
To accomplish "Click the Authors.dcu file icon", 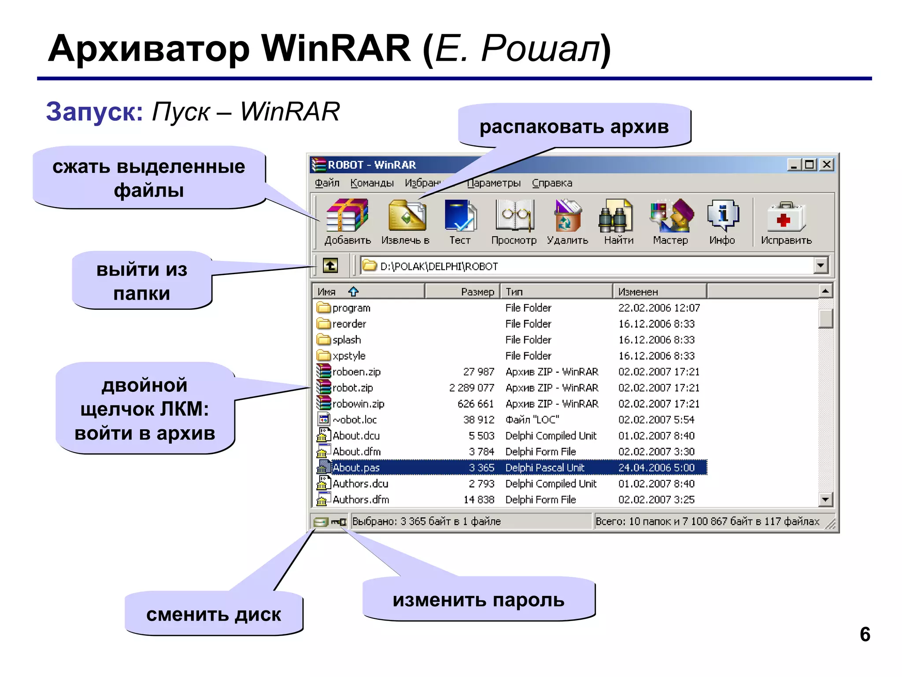I will (323, 483).
